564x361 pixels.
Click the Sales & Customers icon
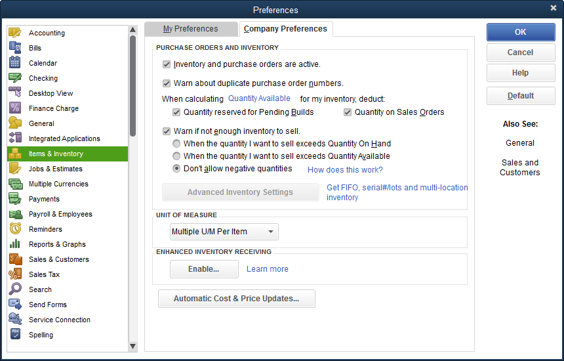[x=15, y=259]
